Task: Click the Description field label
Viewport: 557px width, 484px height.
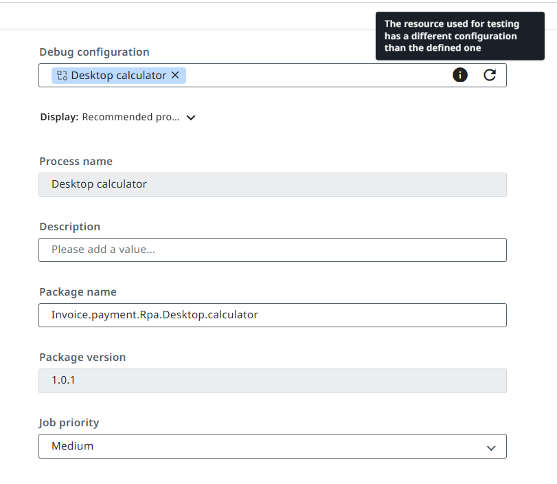Action: (x=69, y=227)
